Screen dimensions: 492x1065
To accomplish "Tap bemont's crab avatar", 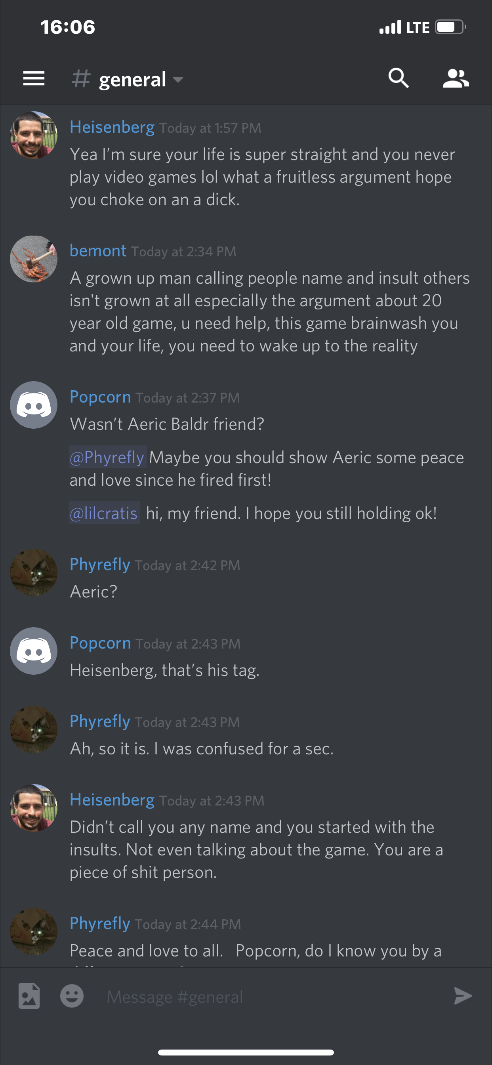I will (x=34, y=259).
